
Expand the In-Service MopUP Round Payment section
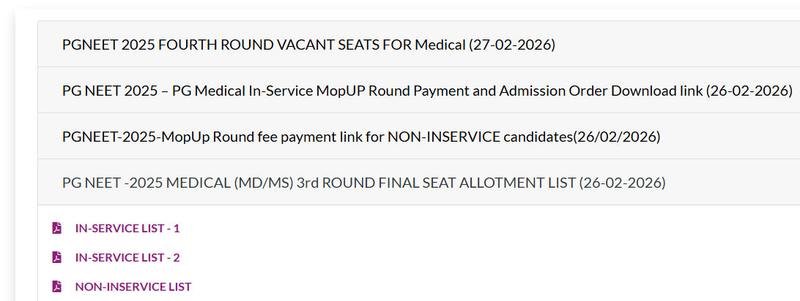click(427, 91)
